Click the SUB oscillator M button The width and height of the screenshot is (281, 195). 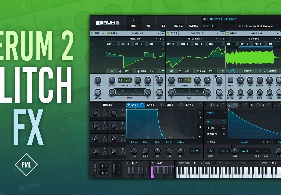[103, 33]
